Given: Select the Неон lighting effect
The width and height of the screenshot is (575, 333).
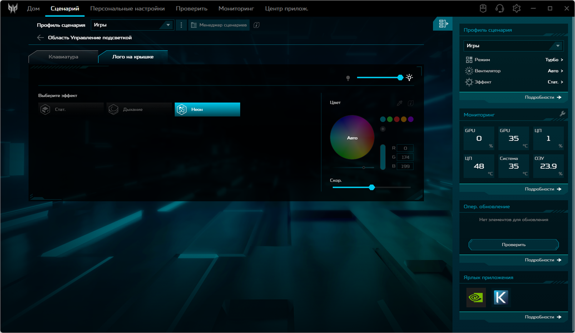Looking at the screenshot, I should pos(207,109).
